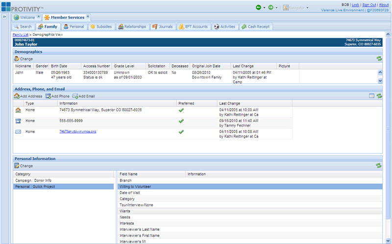
Task: Expand the left sidebar with double chevron
Action: click(4, 17)
